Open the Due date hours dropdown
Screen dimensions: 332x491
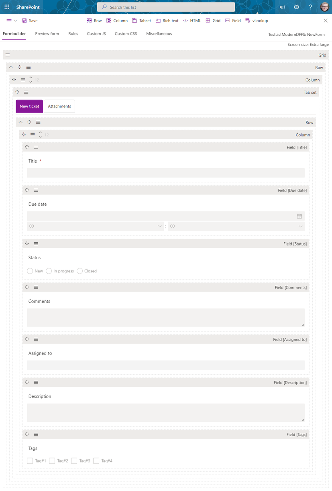[x=96, y=226]
